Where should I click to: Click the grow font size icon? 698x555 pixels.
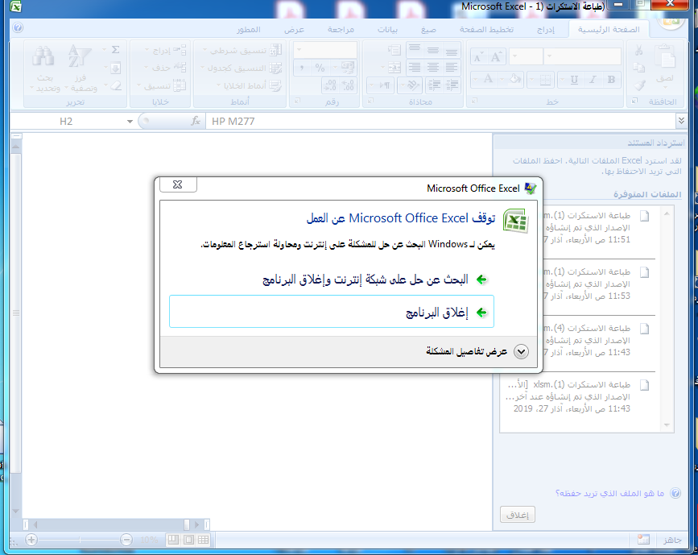tap(495, 57)
